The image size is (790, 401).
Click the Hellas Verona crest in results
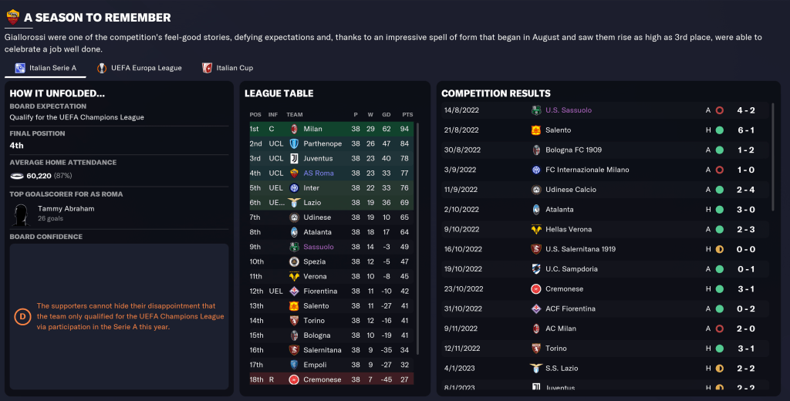click(x=536, y=229)
